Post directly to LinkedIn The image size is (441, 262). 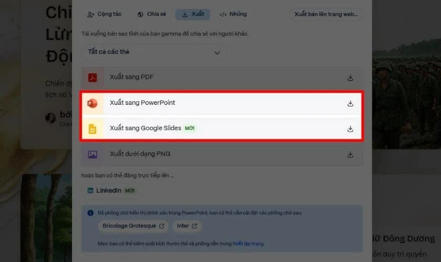click(111, 191)
